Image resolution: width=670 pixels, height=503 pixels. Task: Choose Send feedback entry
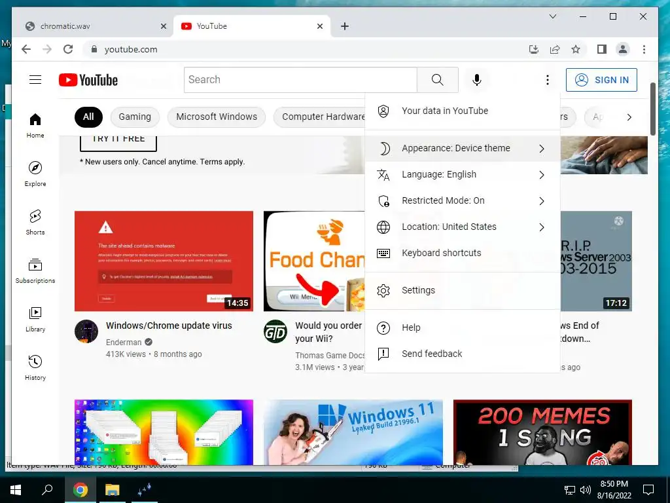click(463, 354)
